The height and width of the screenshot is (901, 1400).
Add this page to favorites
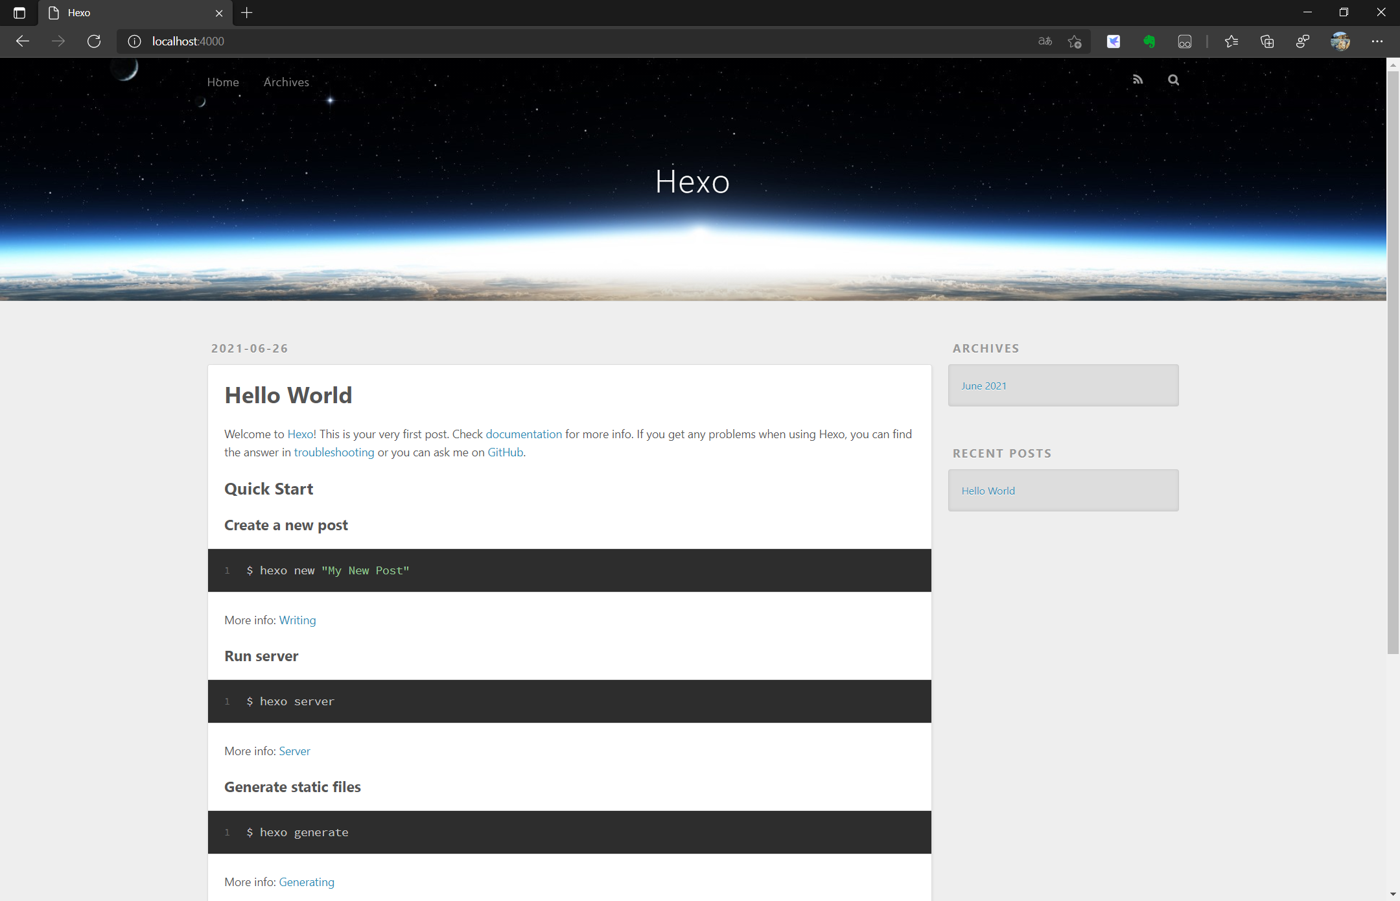click(x=1075, y=41)
